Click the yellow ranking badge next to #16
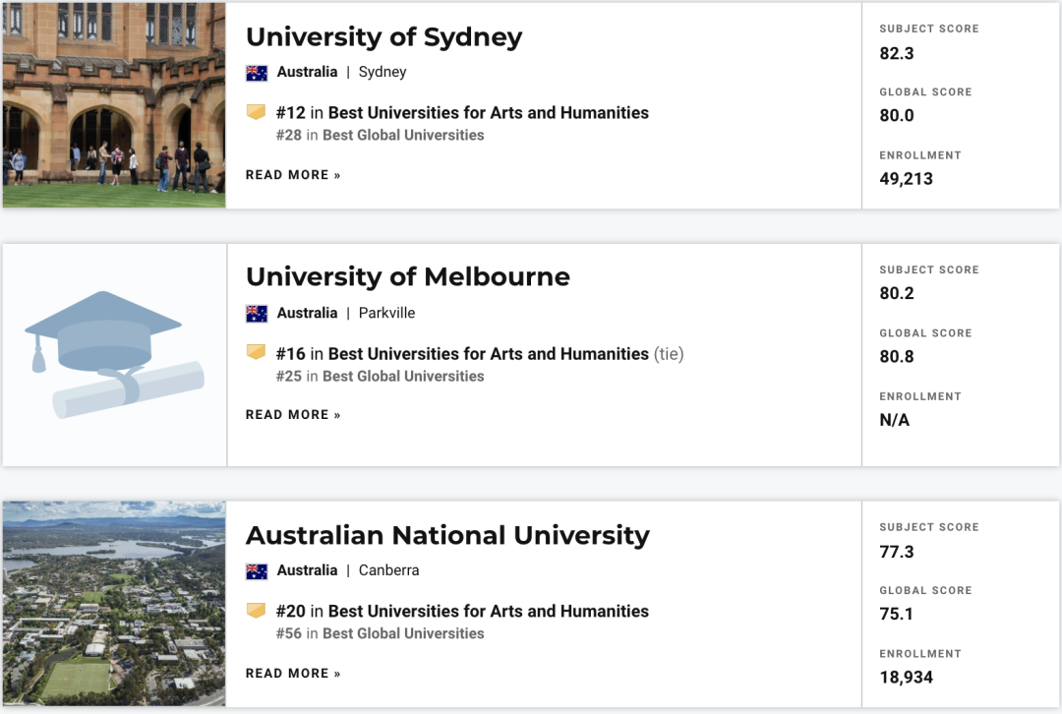1062x714 pixels. 256,352
